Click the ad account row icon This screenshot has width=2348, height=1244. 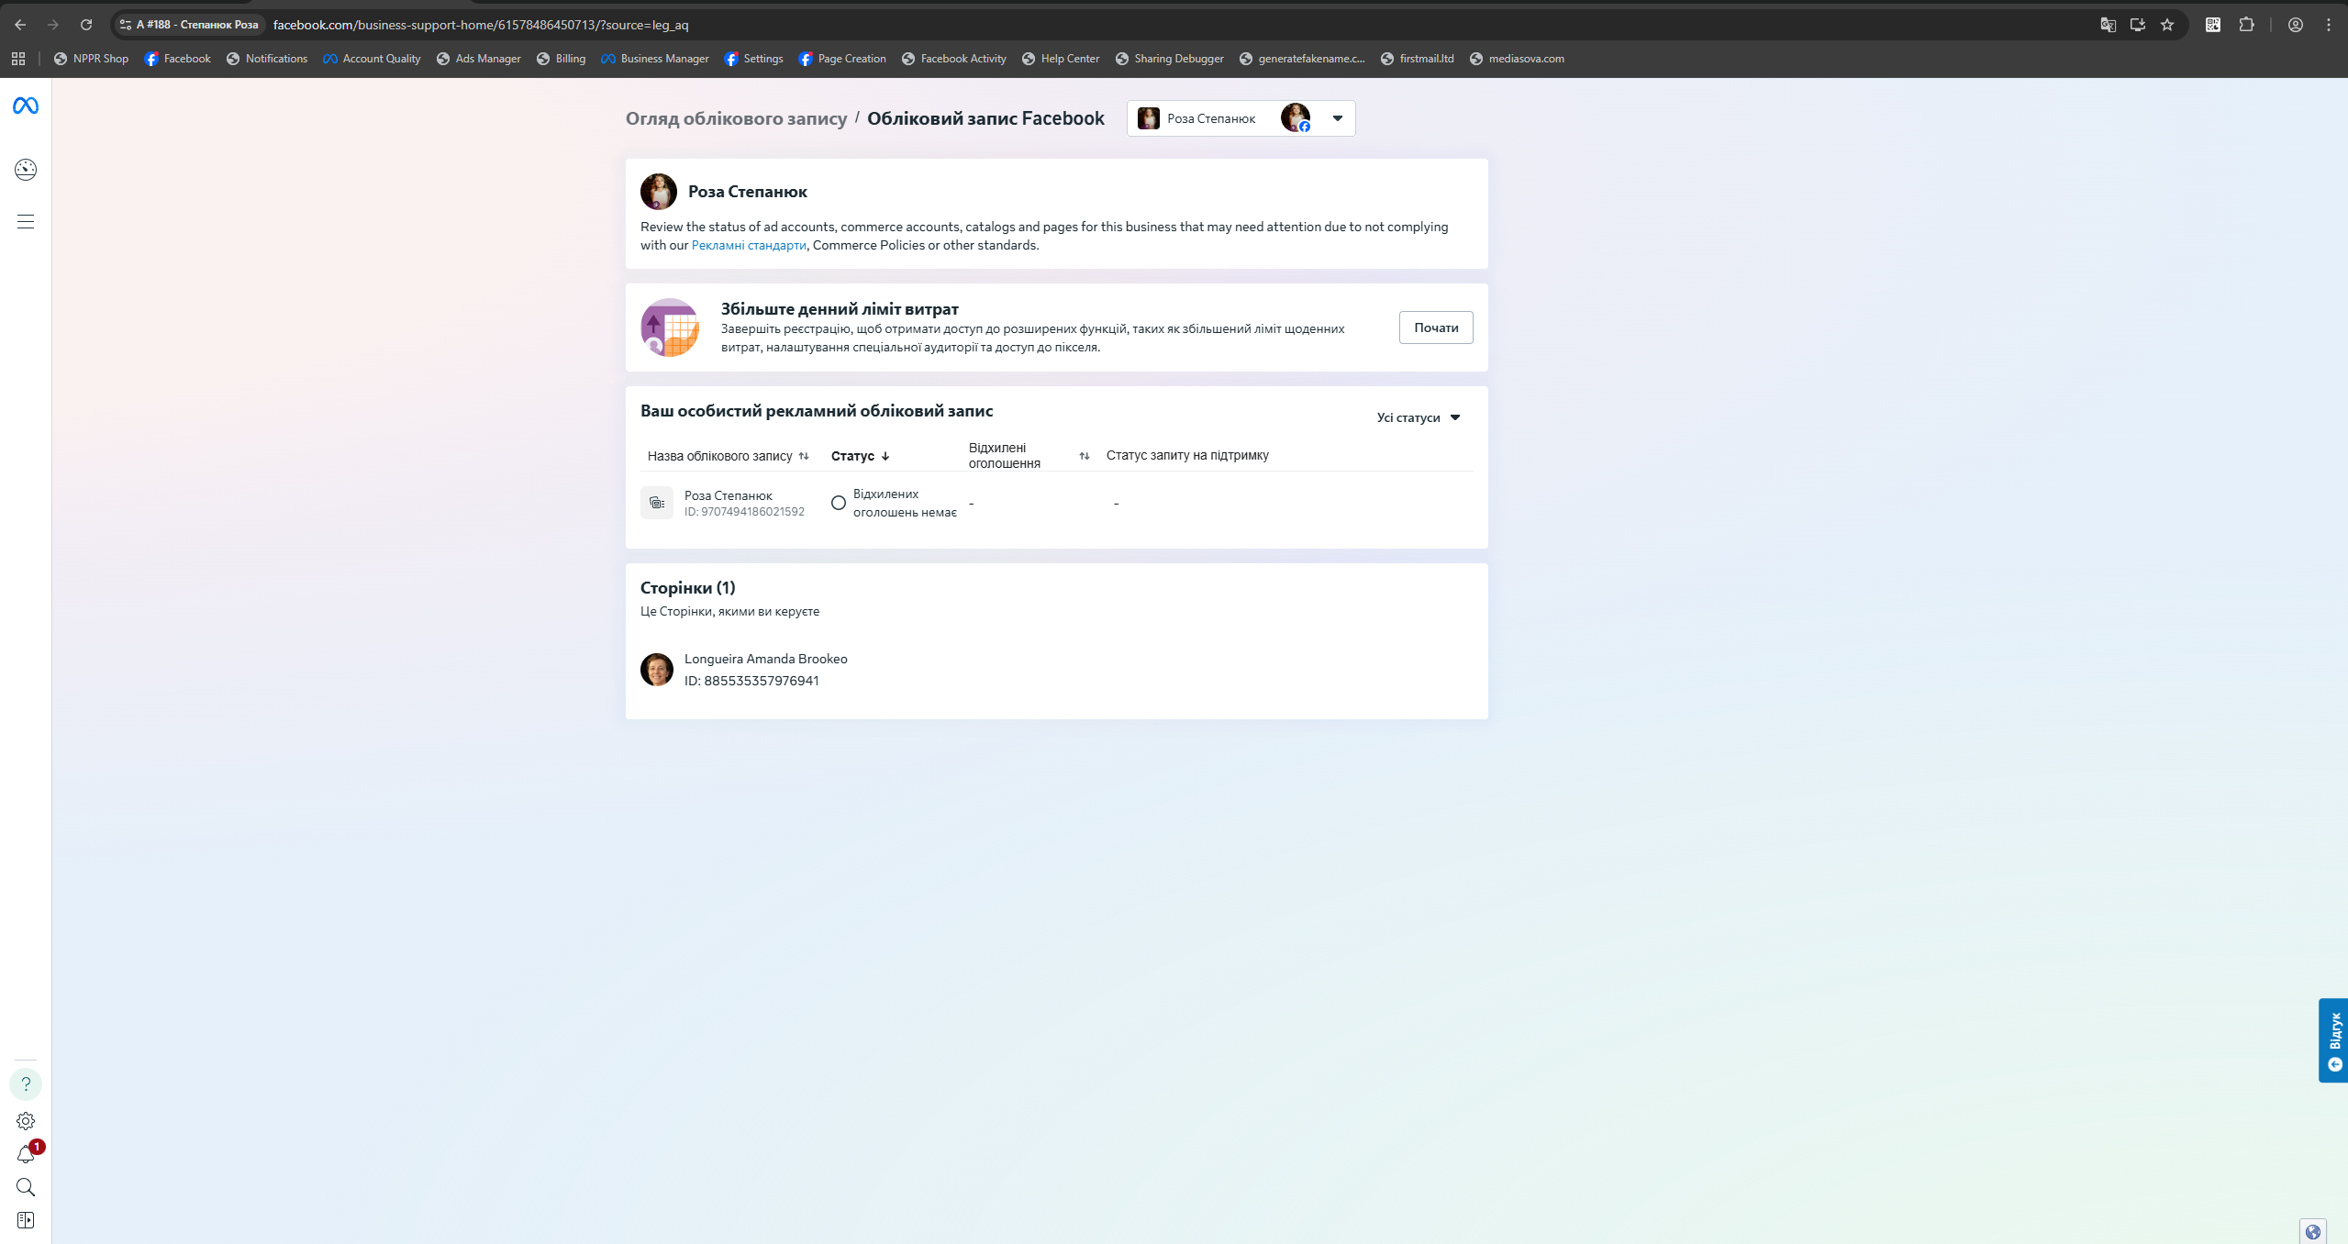(657, 503)
